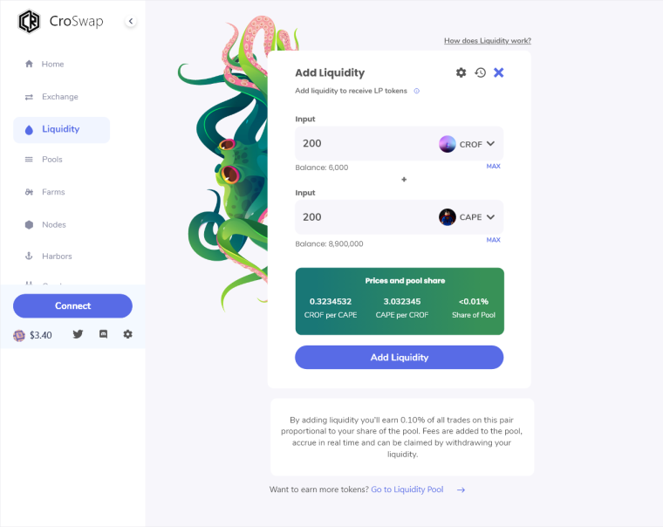663x527 pixels.
Task: Click the Add Liquidity submit button
Action: (x=399, y=358)
